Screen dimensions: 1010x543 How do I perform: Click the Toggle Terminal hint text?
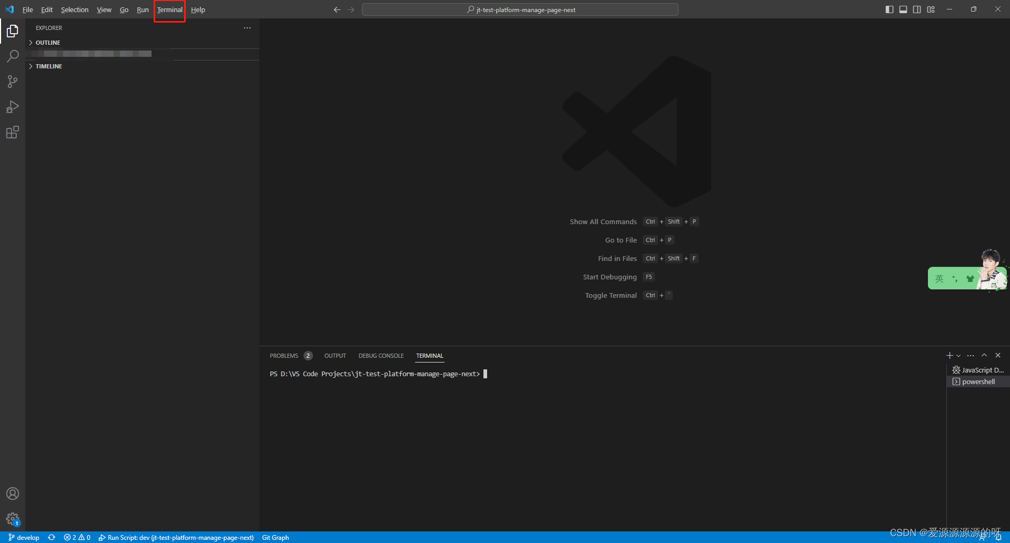click(611, 295)
